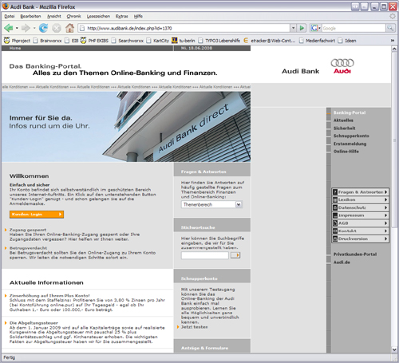Image resolution: width=399 pixels, height=363 pixels.
Task: Select Erstanmeldung in the side navigation
Action: [x=350, y=144]
